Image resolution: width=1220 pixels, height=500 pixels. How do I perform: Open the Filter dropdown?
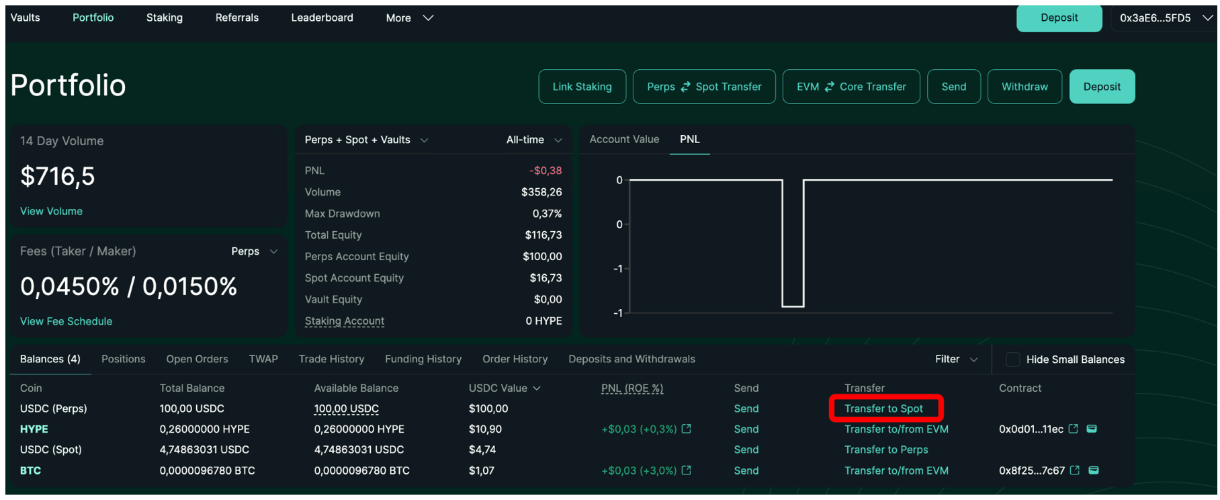tap(955, 360)
